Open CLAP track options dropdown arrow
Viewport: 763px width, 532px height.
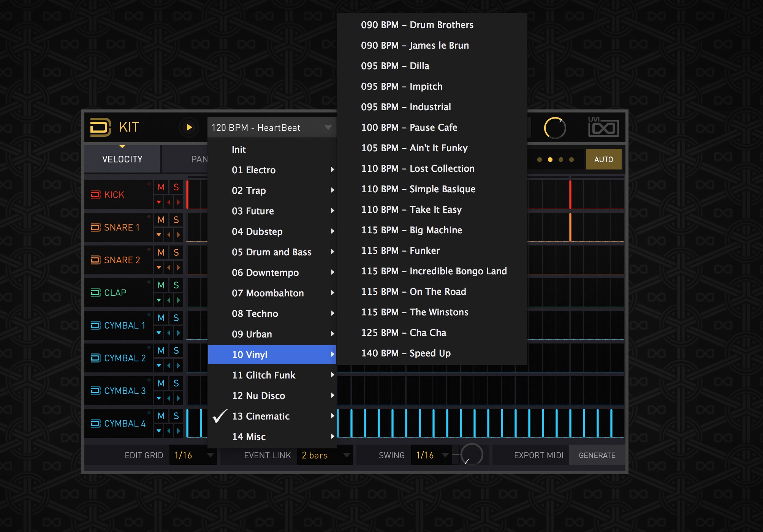click(159, 300)
